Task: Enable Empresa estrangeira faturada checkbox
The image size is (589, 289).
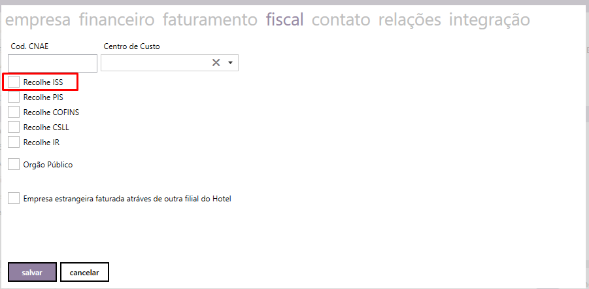Action: click(14, 198)
